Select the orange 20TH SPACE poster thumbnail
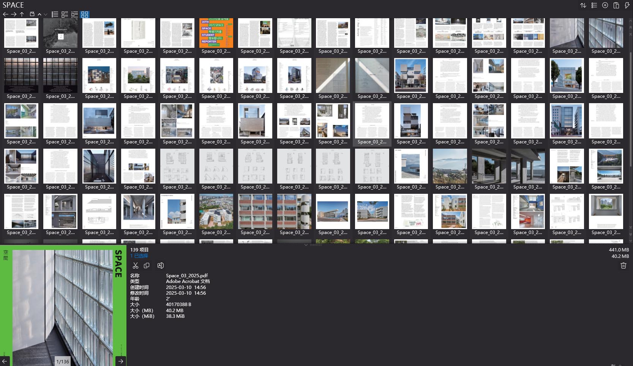 [x=216, y=33]
